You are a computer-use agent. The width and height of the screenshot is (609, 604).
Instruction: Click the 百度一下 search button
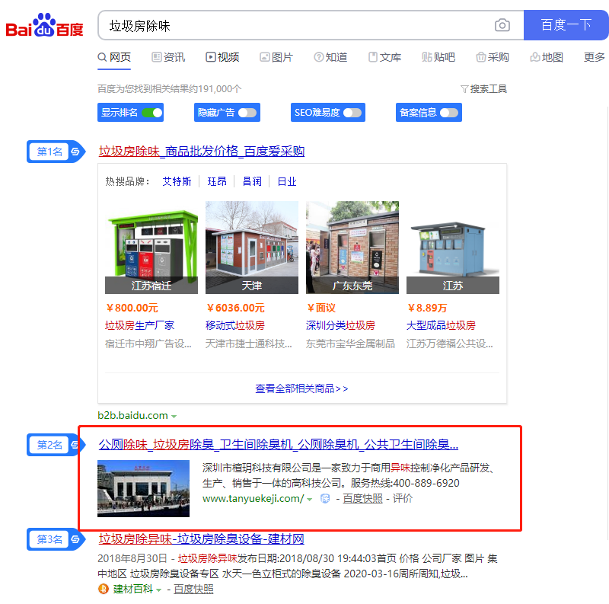pos(566,25)
